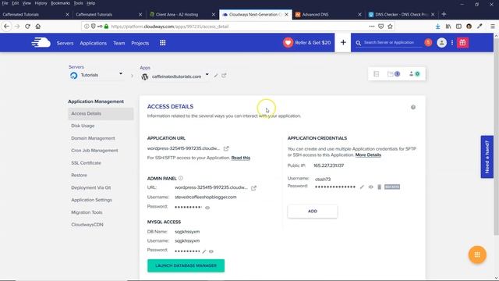Viewport: 499px width, 281px height.
Task: Click the plus add button in header
Action: [343, 42]
